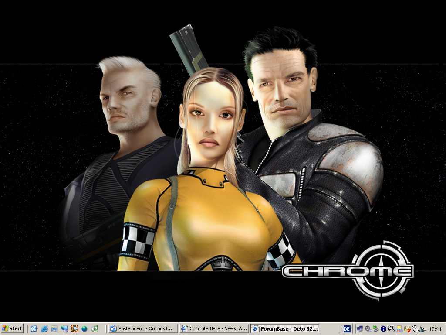Click the green arrow tray icon
The height and width of the screenshot is (335, 446).
pos(375,329)
